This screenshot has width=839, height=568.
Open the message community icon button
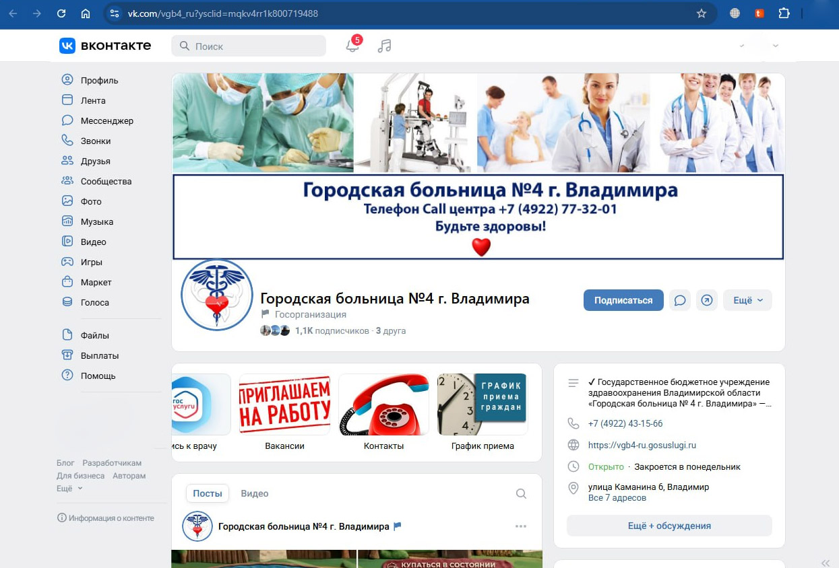tap(680, 300)
